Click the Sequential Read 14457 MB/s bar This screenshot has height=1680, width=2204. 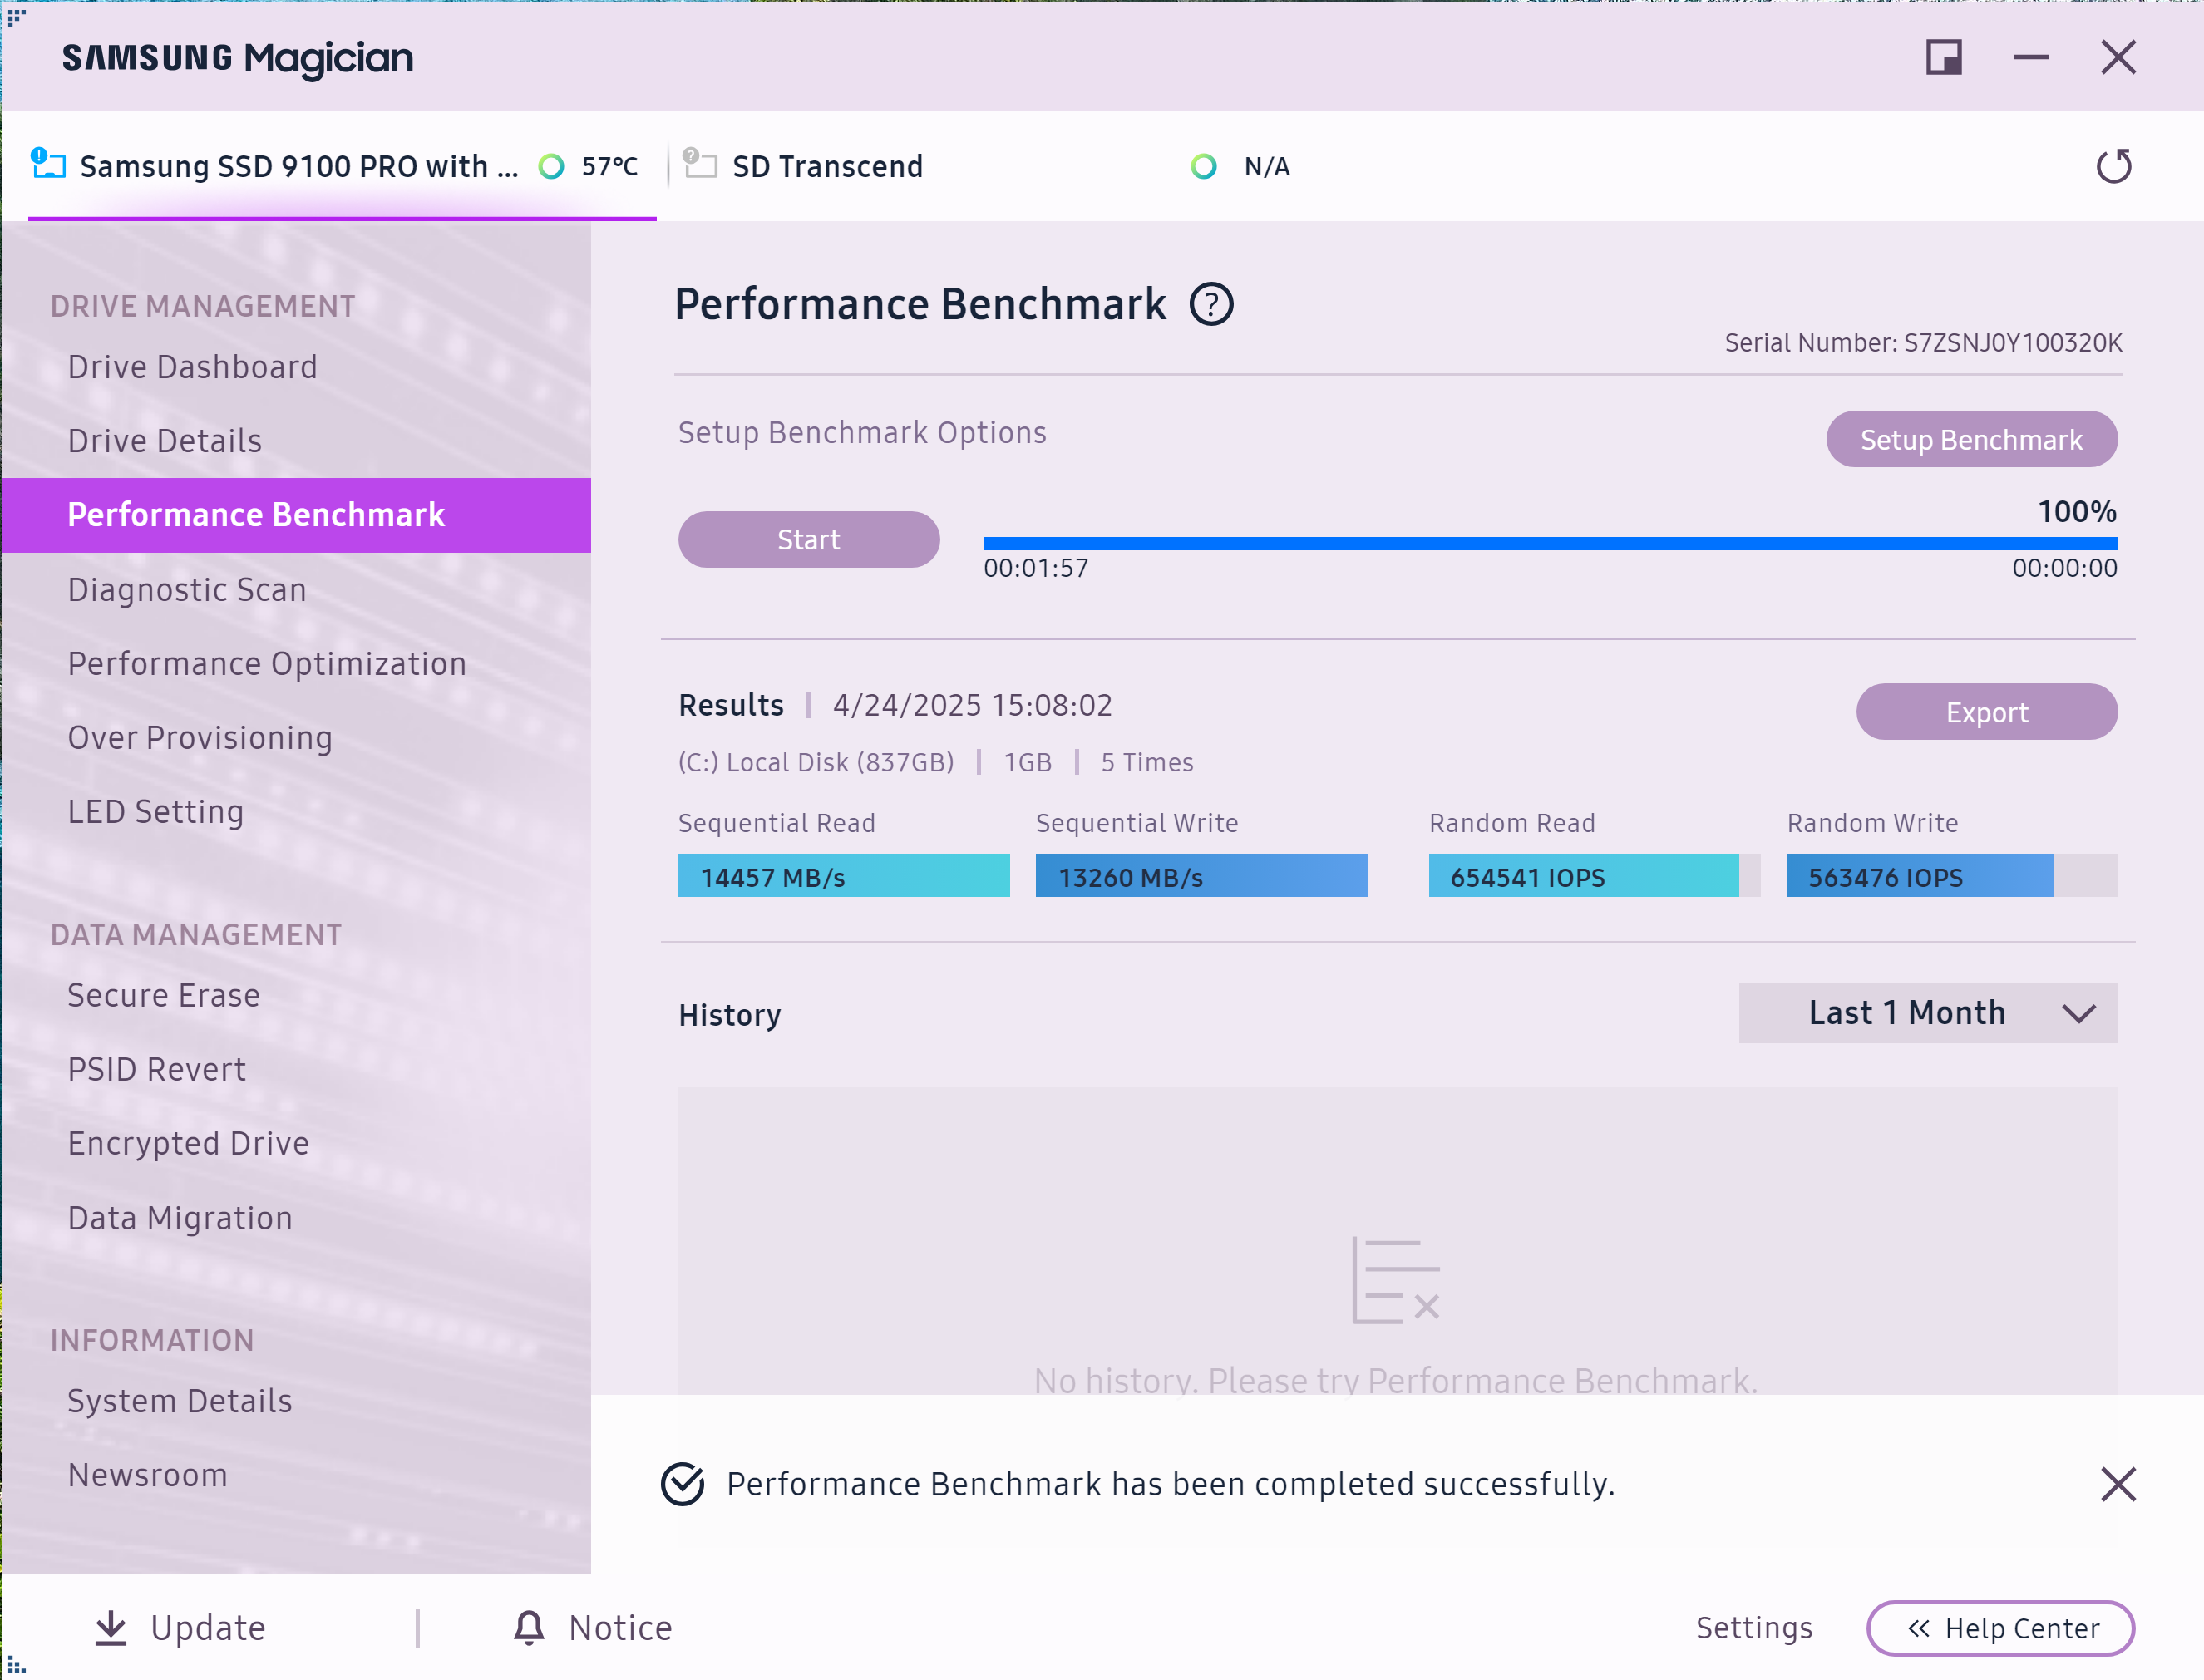click(843, 876)
